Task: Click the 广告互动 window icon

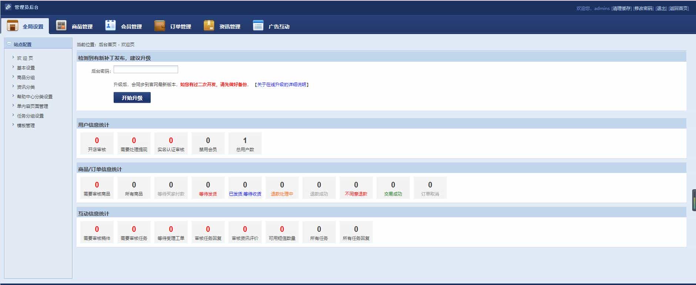Action: tap(258, 26)
